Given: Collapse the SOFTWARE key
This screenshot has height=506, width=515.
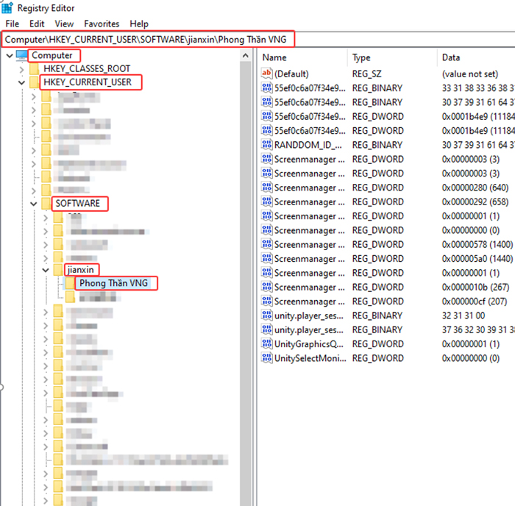Looking at the screenshot, I should (x=34, y=203).
